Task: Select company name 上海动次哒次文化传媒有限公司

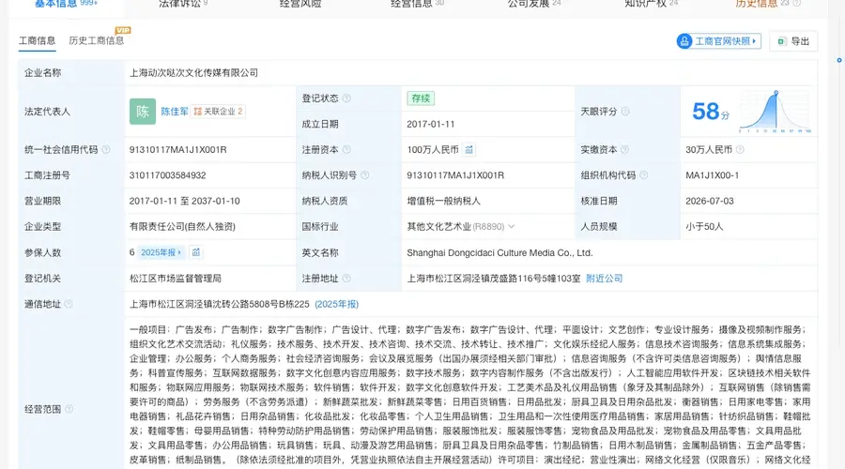Action: [193, 72]
